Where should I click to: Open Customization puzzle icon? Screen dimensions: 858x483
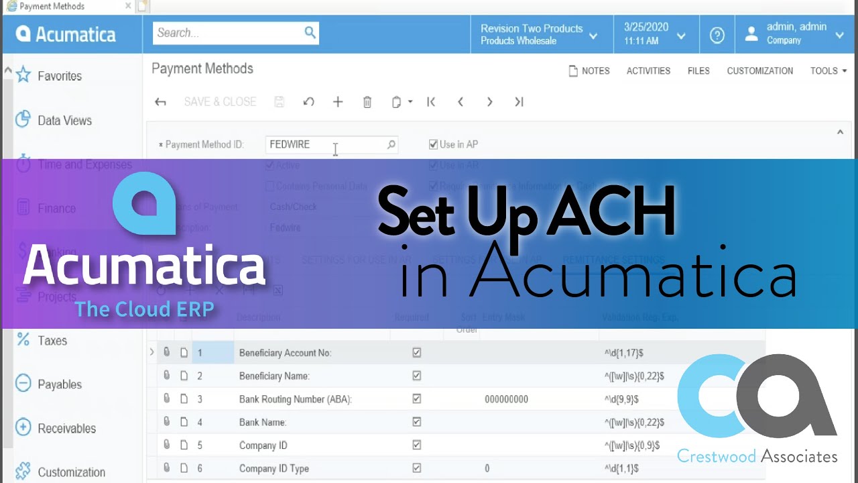click(x=23, y=471)
